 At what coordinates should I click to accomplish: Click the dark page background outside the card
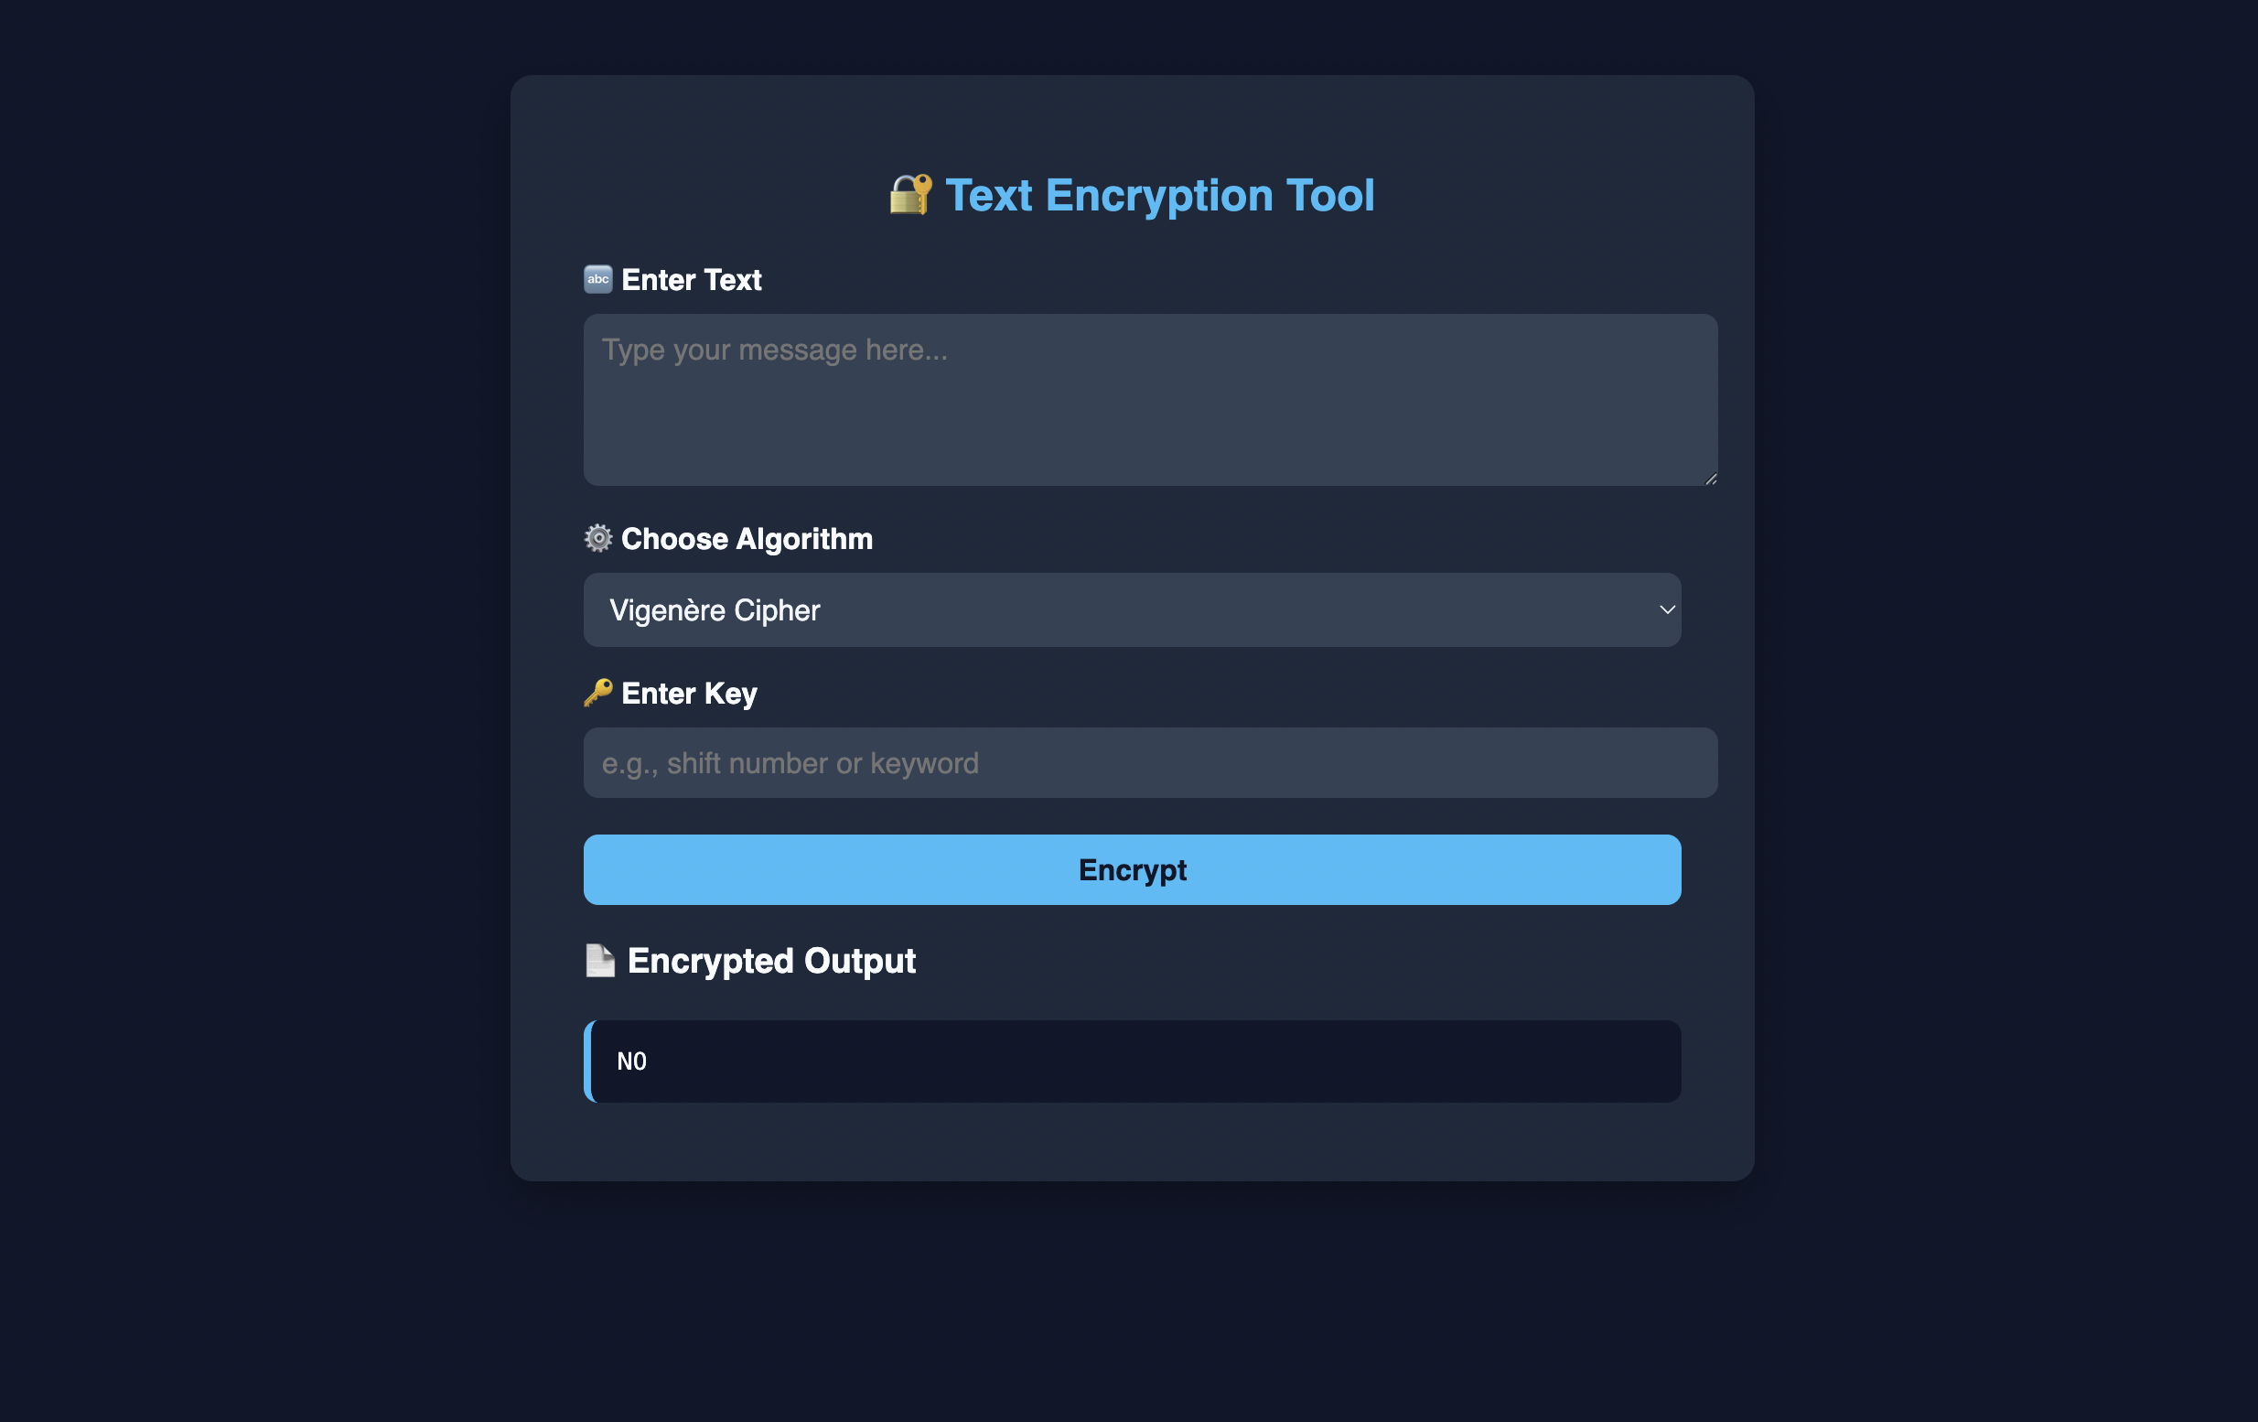tap(253, 657)
